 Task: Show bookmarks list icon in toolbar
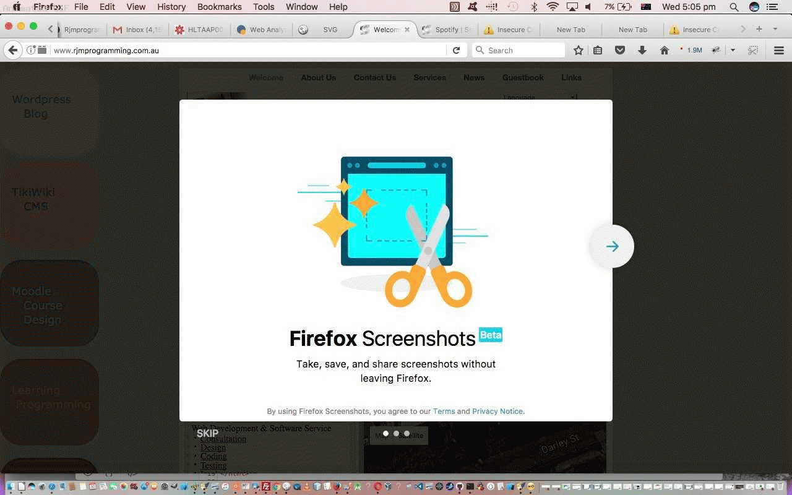598,50
